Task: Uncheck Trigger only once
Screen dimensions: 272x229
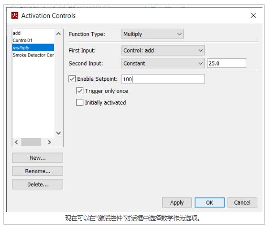Action: [80, 91]
